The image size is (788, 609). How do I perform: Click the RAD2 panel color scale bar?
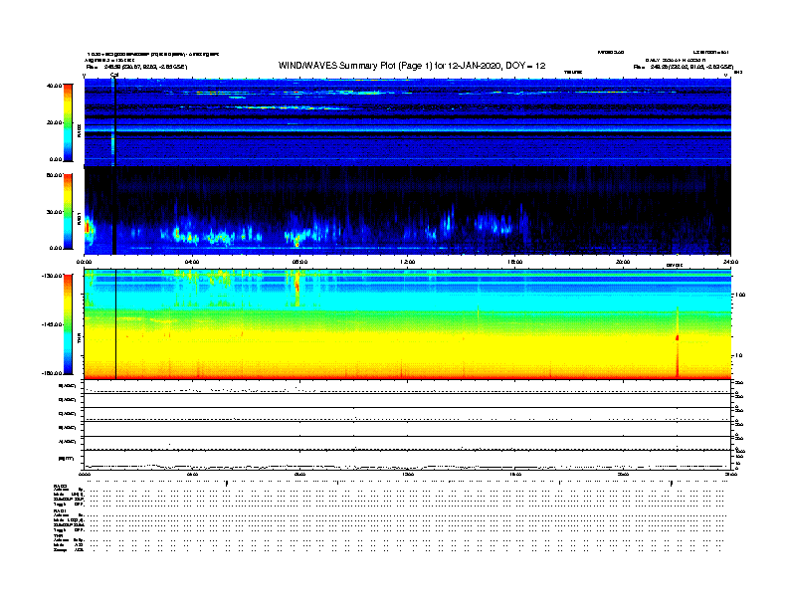point(68,122)
